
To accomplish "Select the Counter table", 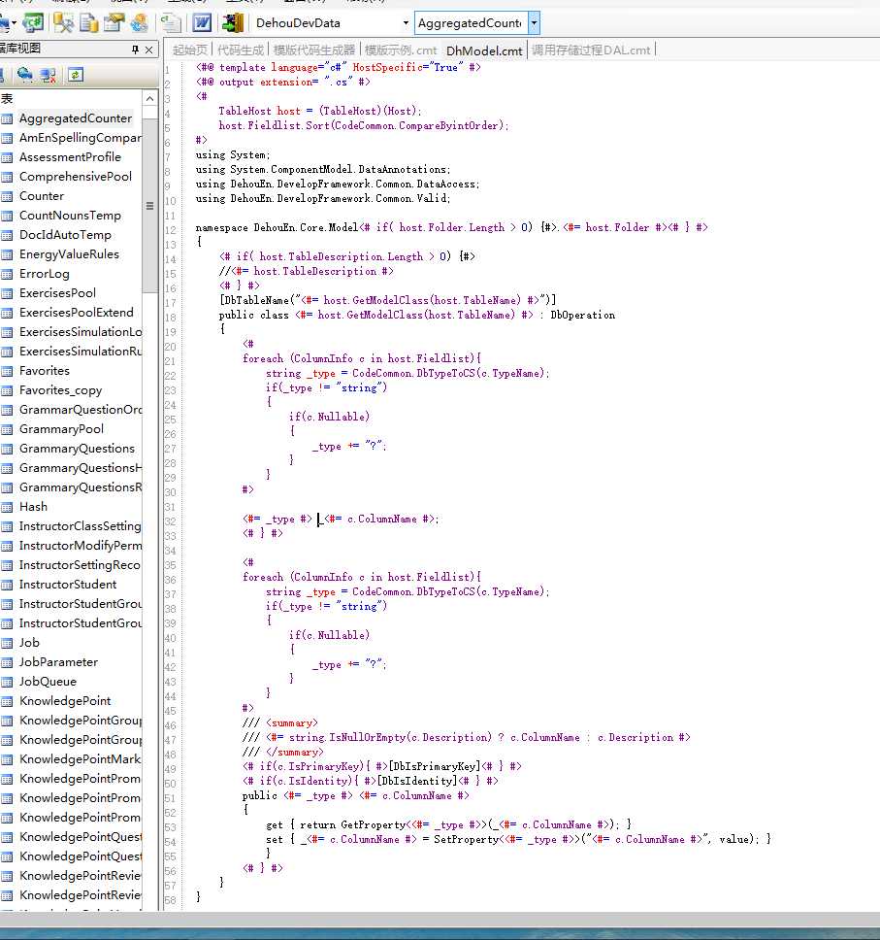I will pos(42,196).
